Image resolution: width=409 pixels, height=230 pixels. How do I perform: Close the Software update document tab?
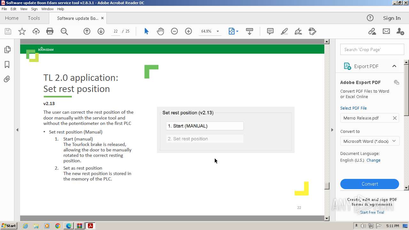coord(103,18)
